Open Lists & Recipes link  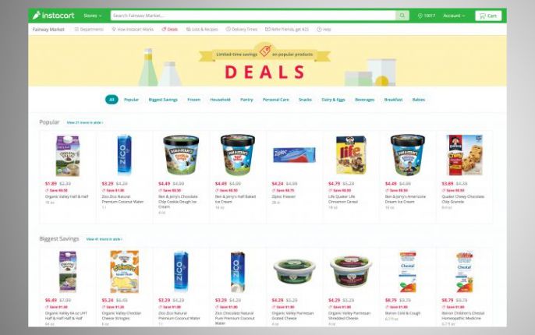click(202, 30)
